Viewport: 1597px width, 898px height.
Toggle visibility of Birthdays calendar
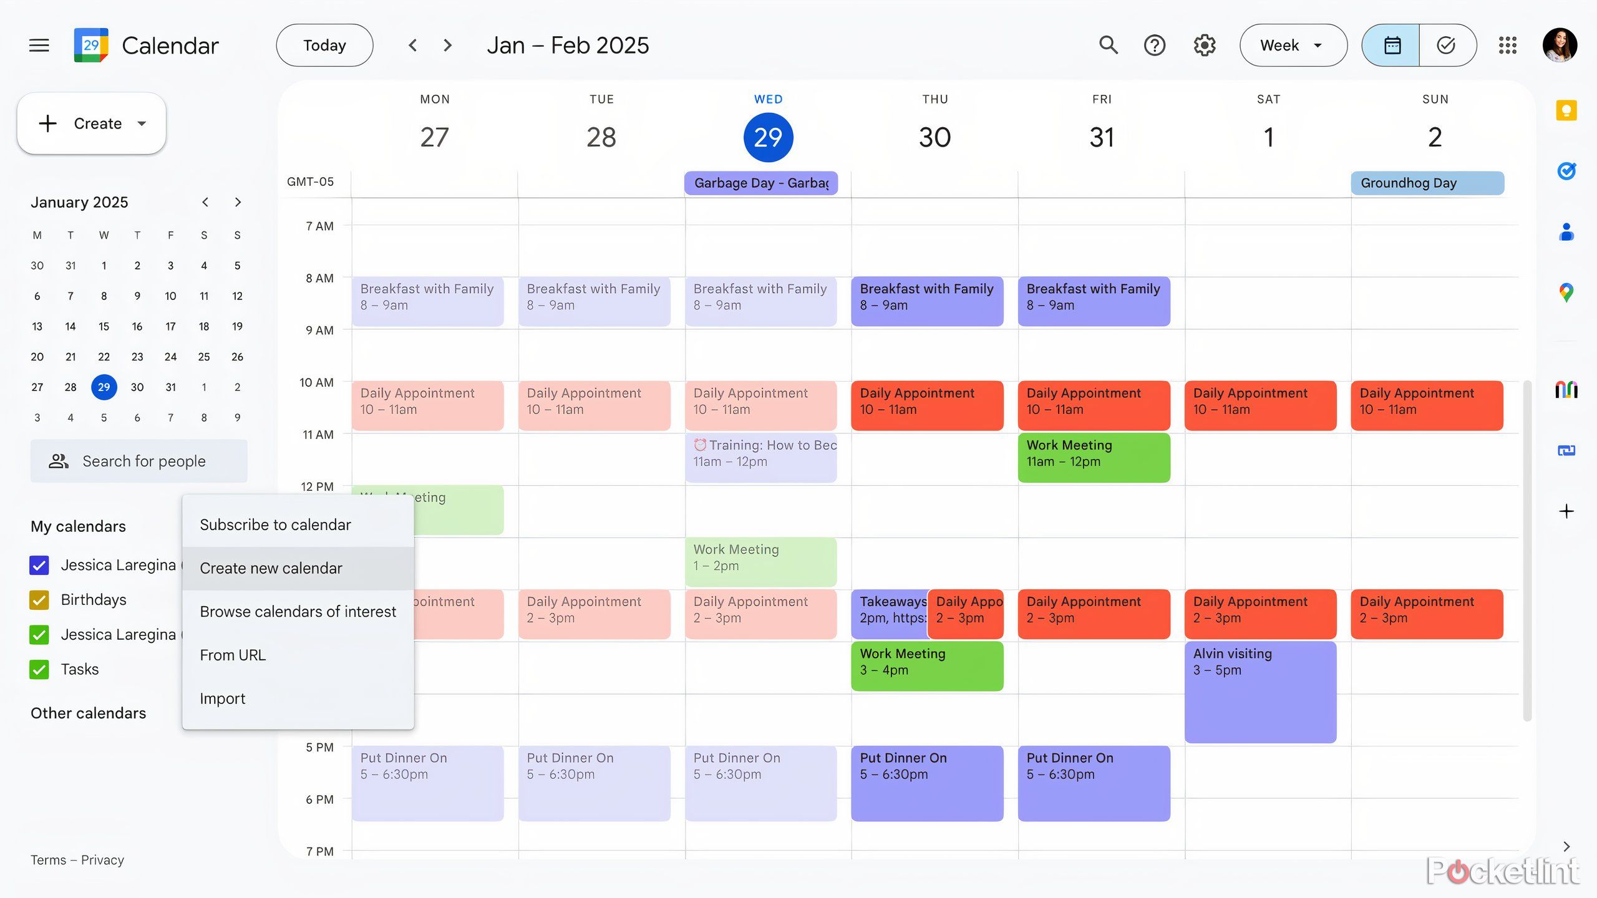41,599
